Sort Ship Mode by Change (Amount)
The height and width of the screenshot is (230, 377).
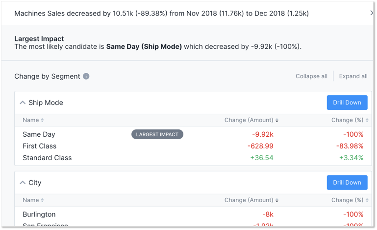[251, 120]
